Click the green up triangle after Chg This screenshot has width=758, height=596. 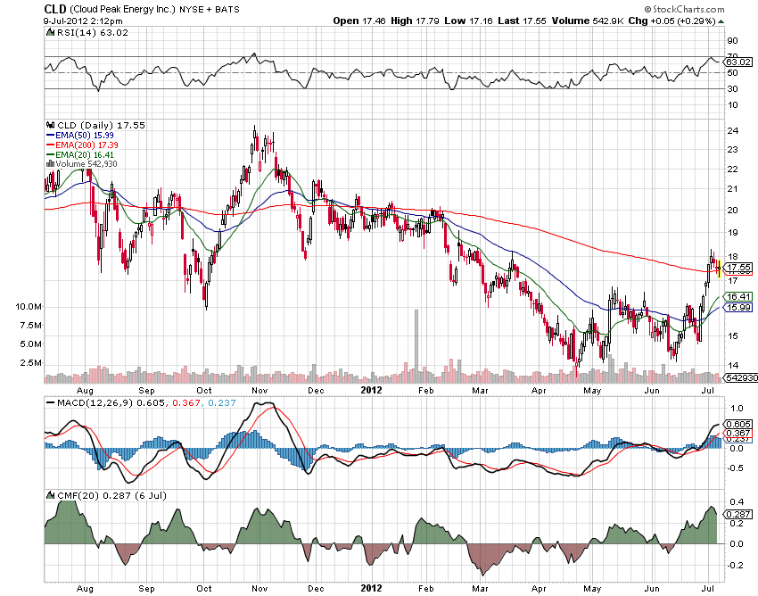pos(721,21)
